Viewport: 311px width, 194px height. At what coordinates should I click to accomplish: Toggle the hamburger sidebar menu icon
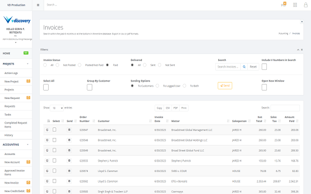click(38, 5)
